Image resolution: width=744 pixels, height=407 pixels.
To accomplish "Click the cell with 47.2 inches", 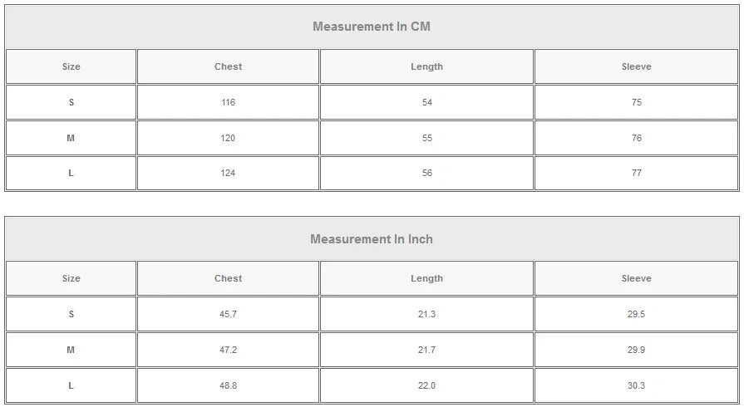I will [x=228, y=351].
